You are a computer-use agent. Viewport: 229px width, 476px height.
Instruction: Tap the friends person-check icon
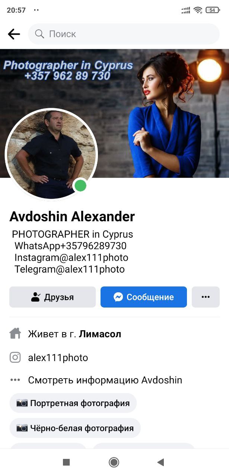pos(36,297)
